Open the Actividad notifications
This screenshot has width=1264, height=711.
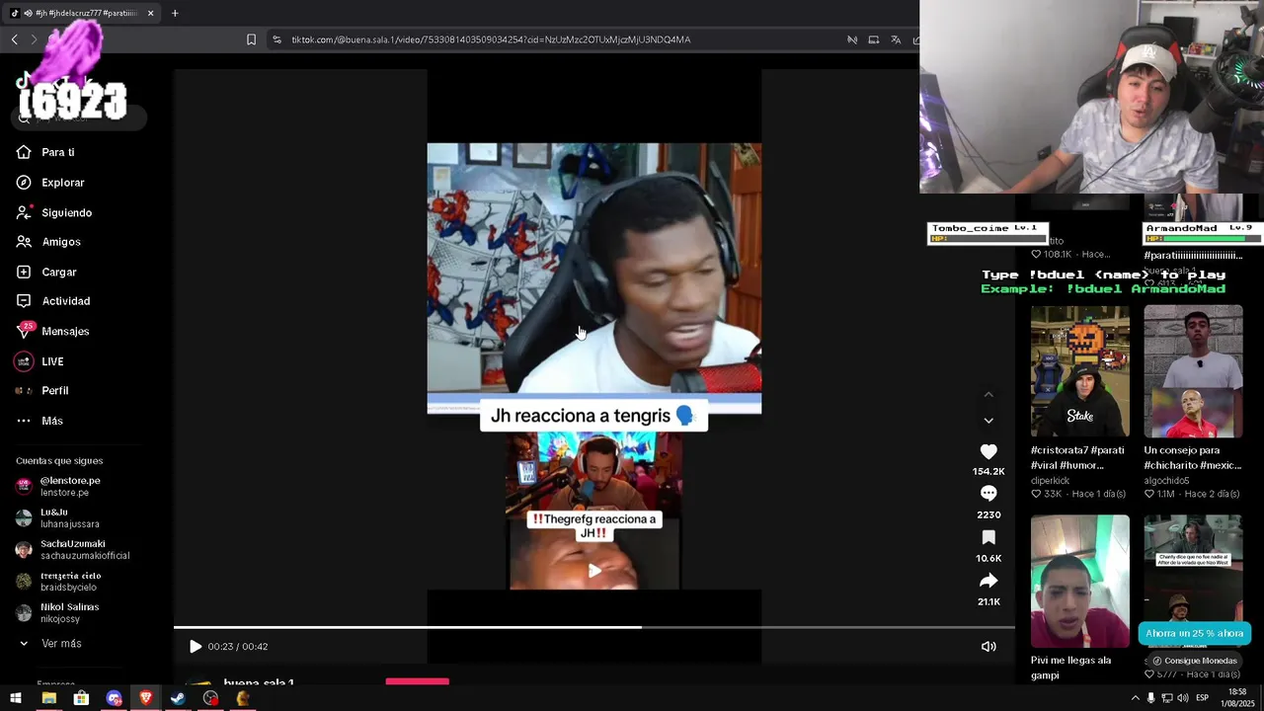pos(65,301)
